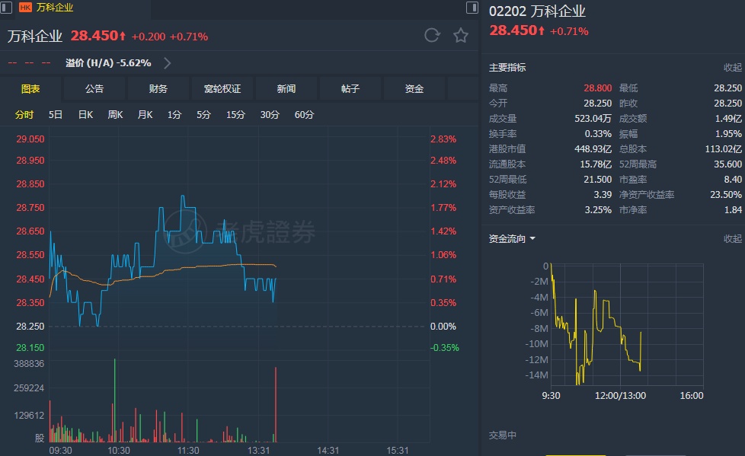Screen dimensions: 745x456
Task: Switch chart to 5日 view
Action: click(x=56, y=115)
